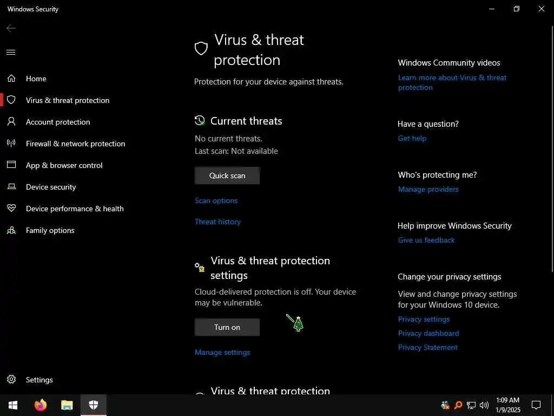Click the Account protection person icon
554x416 pixels.
[x=11, y=122]
